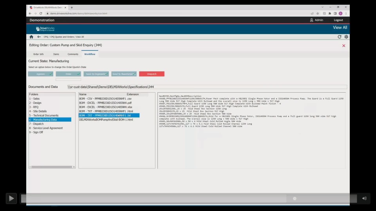Click the DriveWorks refresh icon
The image size is (376, 211).
pyautogui.click(x=339, y=37)
